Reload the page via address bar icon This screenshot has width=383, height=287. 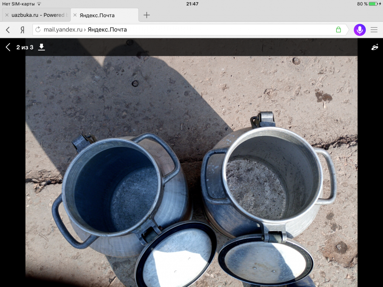38,30
